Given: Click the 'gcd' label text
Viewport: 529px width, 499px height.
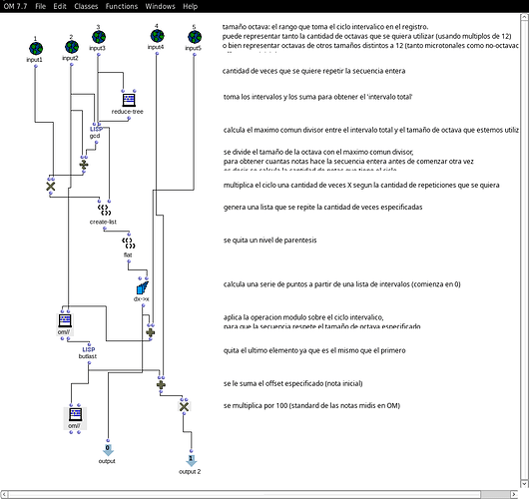Looking at the screenshot, I should pos(95,136).
